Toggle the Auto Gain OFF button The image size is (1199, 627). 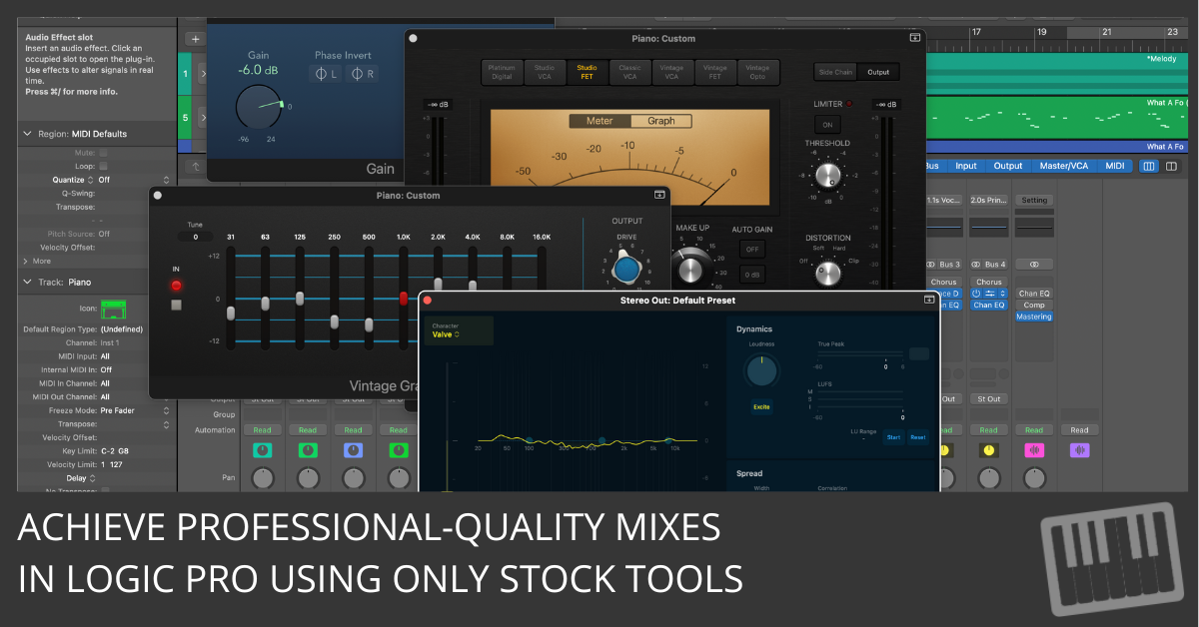pos(751,249)
